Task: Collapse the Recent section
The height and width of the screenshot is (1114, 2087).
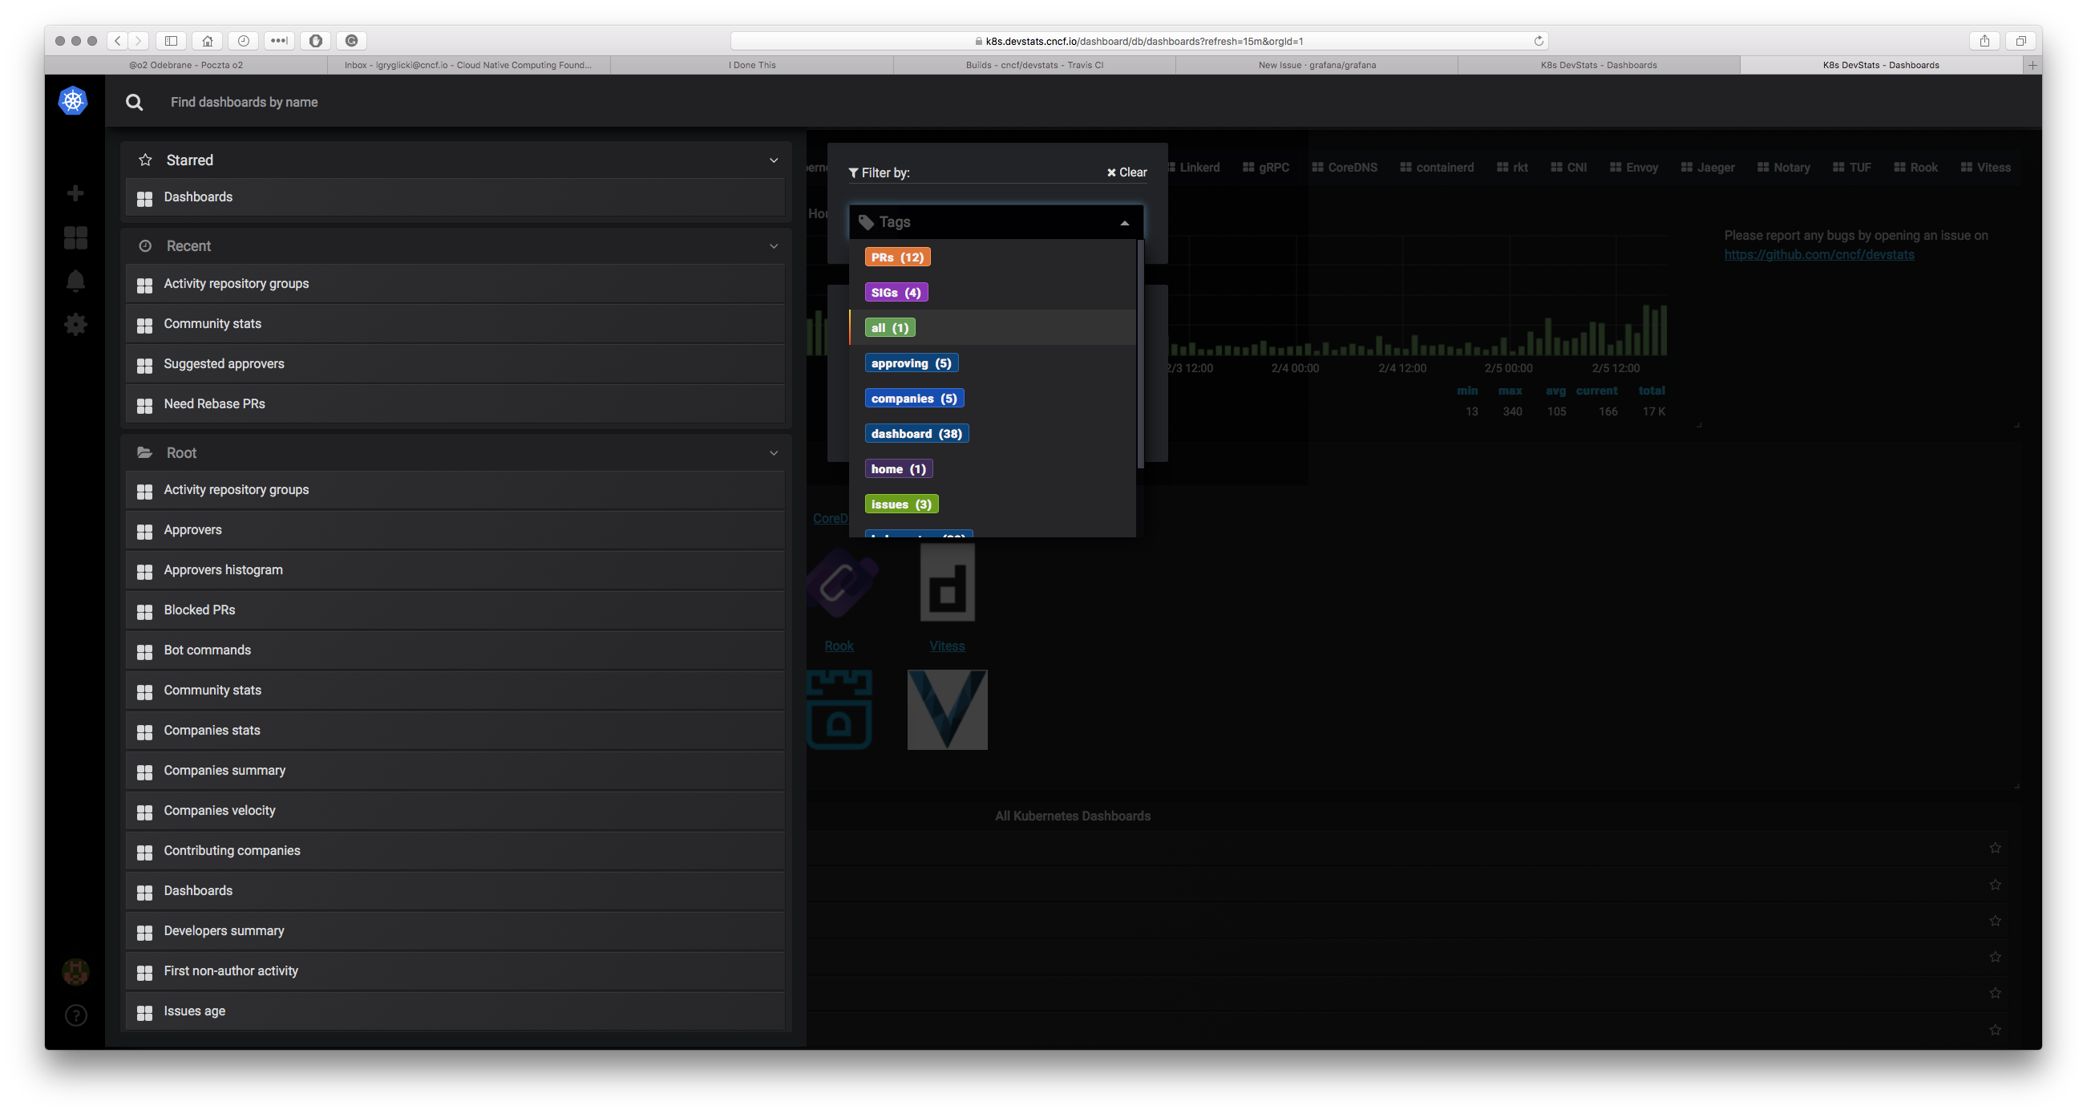Action: (x=773, y=245)
